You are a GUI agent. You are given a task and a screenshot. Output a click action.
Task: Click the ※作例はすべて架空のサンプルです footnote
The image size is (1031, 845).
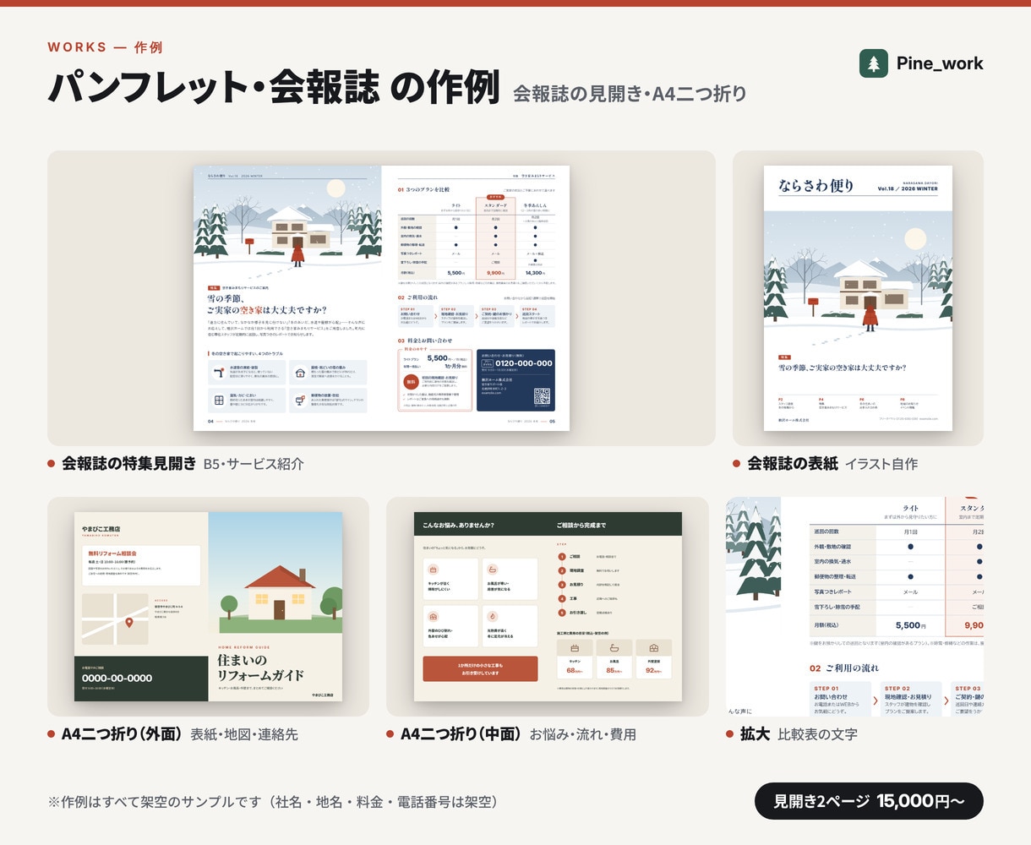pyautogui.click(x=273, y=802)
